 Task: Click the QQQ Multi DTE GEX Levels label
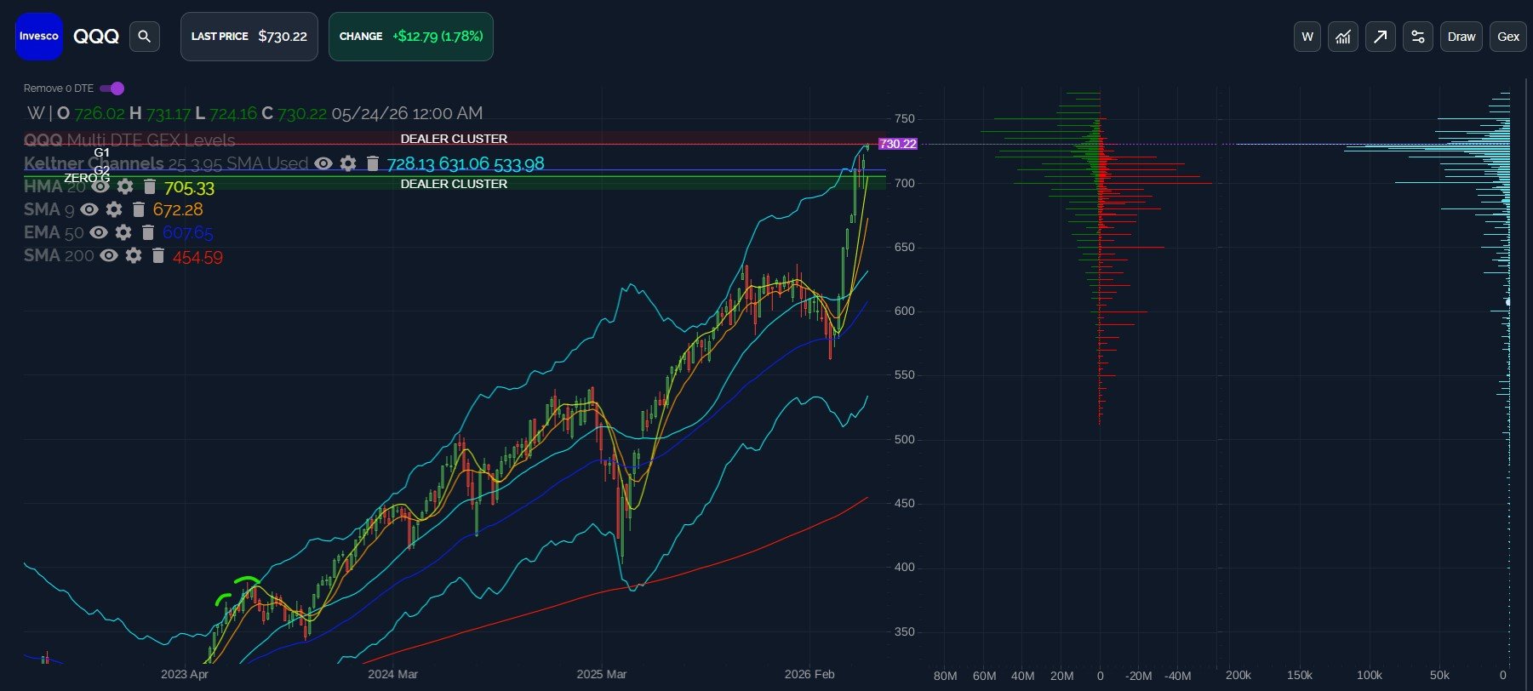(x=129, y=140)
